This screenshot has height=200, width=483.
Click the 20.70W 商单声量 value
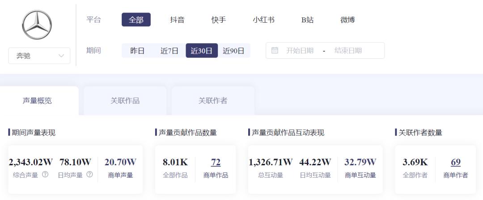click(120, 162)
